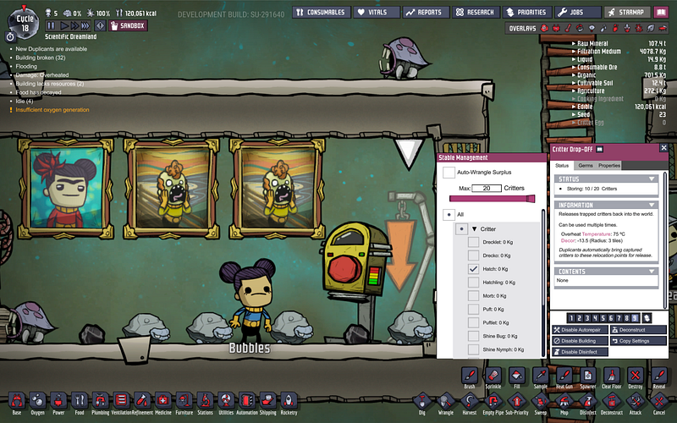Collapse the Contents section
This screenshot has height=423, width=677.
[x=652, y=272]
